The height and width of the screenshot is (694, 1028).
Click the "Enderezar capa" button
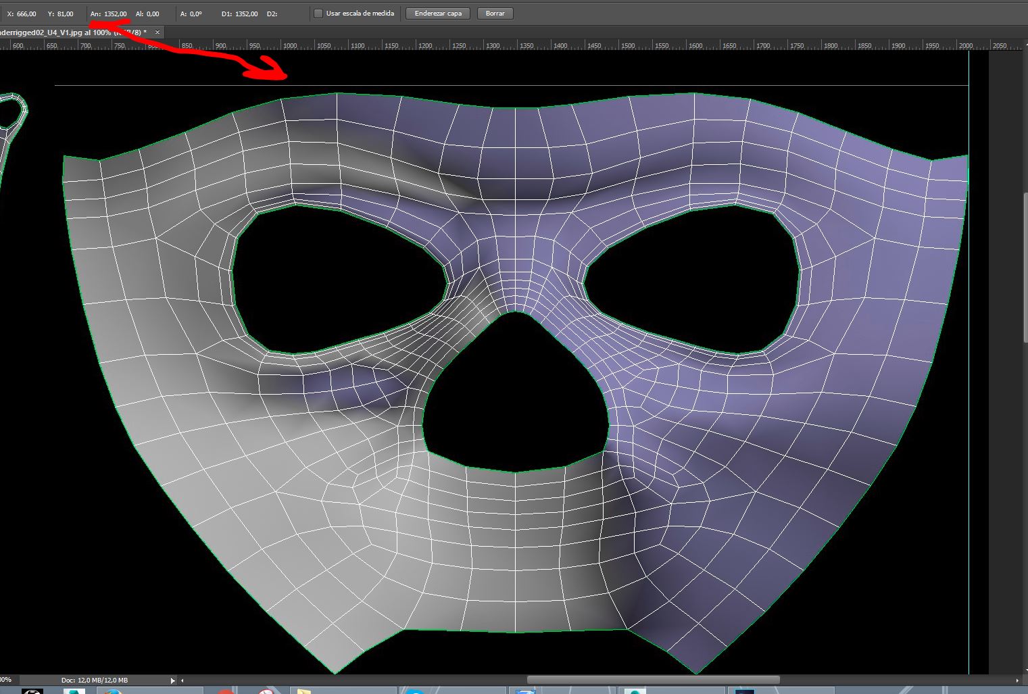(x=438, y=14)
